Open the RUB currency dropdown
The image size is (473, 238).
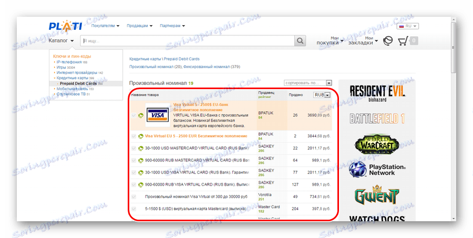pyautogui.click(x=322, y=95)
